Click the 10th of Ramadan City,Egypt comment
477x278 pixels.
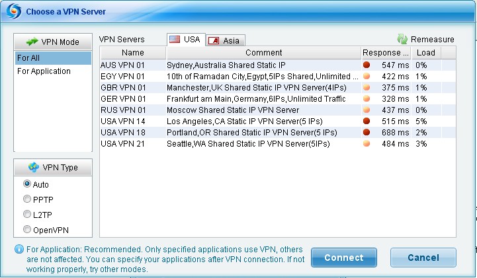(x=263, y=76)
